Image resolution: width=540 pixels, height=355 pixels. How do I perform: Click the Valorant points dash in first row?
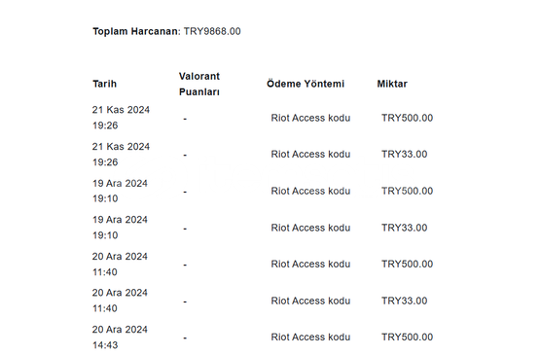[x=185, y=119]
